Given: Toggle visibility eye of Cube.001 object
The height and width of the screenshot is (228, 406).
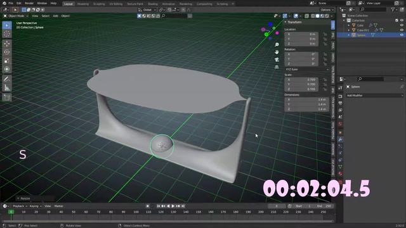Looking at the screenshot, I should pos(402,30).
